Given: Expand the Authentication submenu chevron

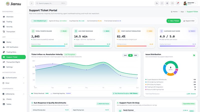Looking at the screenshot, I should [x=24, y=78].
